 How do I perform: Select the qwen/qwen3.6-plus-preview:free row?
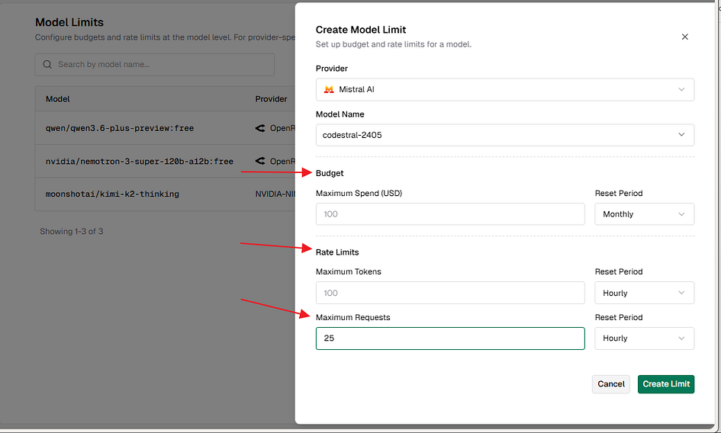pos(165,128)
